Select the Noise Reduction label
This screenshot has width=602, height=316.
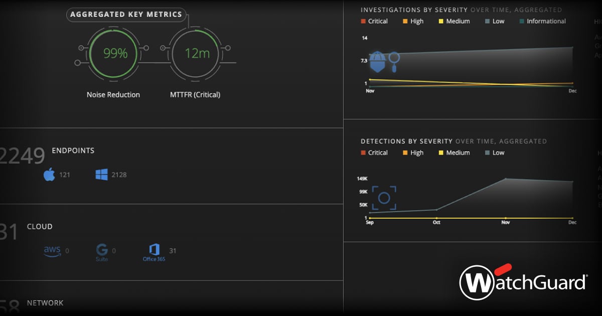pyautogui.click(x=113, y=94)
